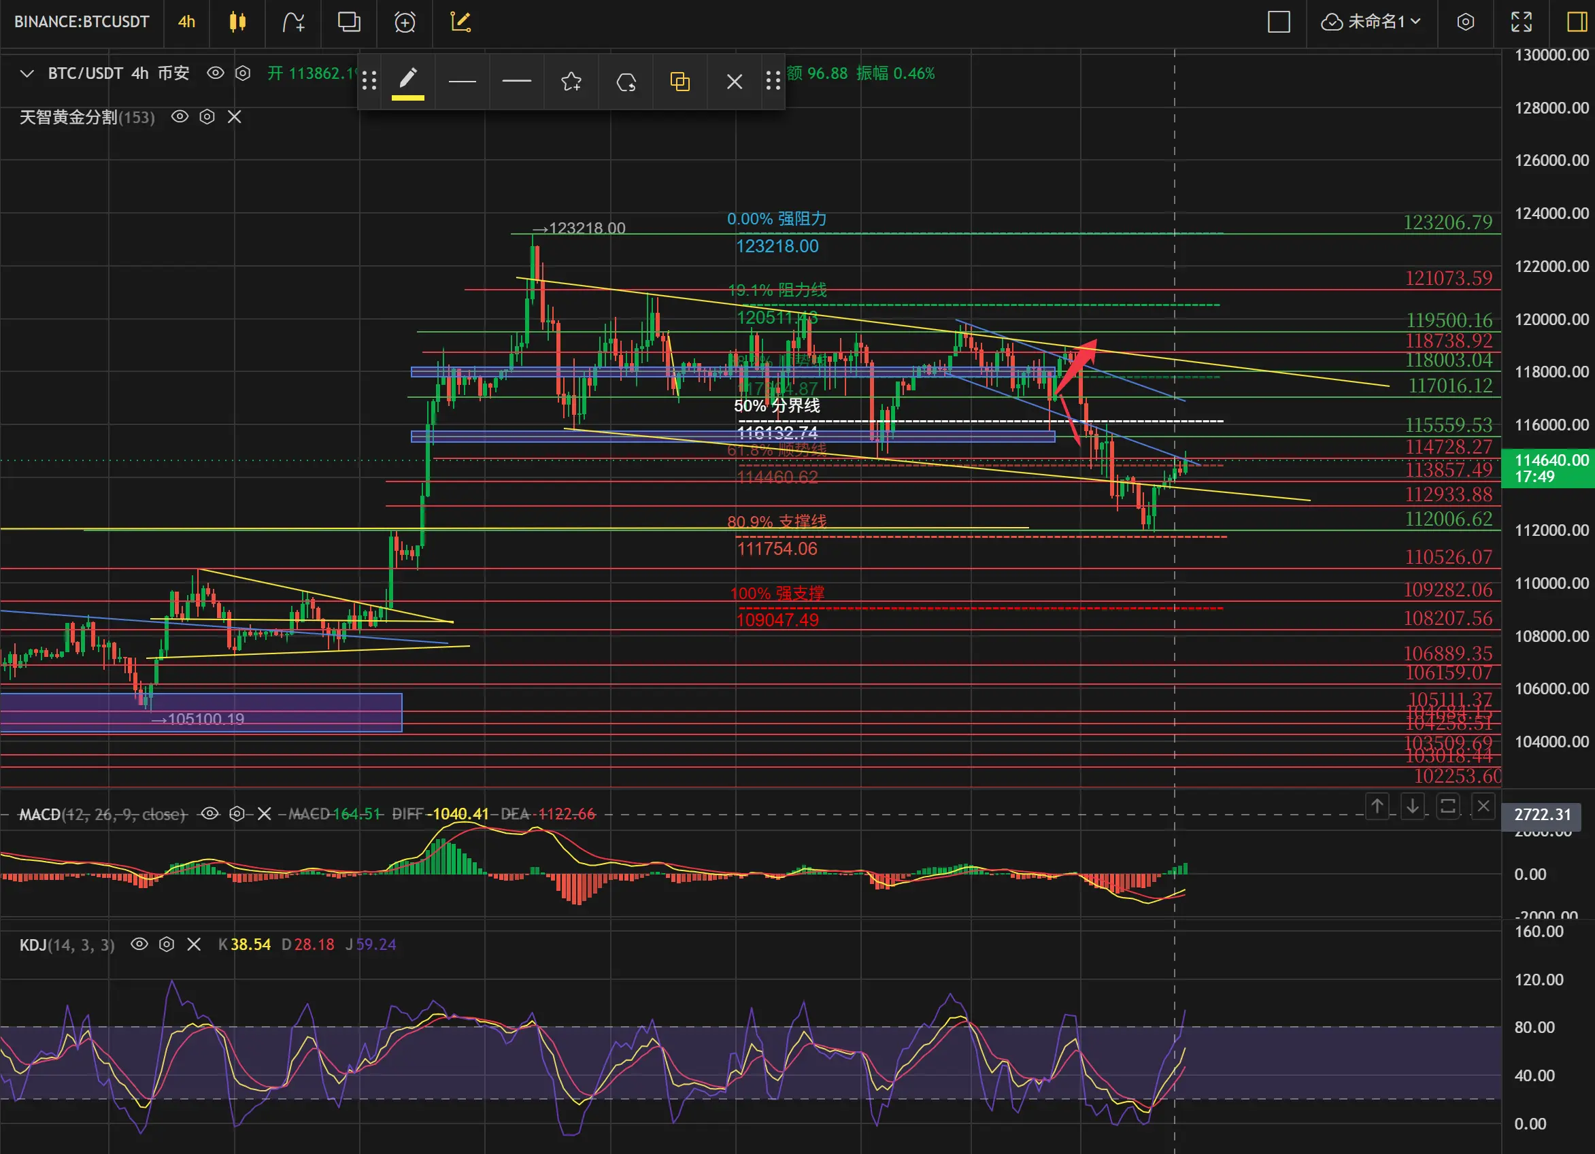Collapse the BTC/USDT legend with chevron
This screenshot has width=1595, height=1154.
pyautogui.click(x=27, y=73)
